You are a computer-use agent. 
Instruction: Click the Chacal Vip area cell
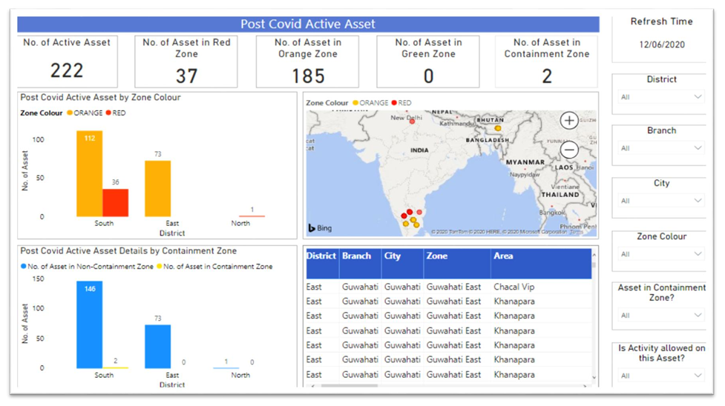coord(514,287)
